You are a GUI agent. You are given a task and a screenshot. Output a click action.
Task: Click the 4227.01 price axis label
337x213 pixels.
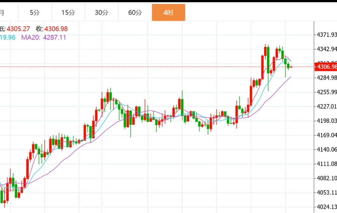click(326, 106)
